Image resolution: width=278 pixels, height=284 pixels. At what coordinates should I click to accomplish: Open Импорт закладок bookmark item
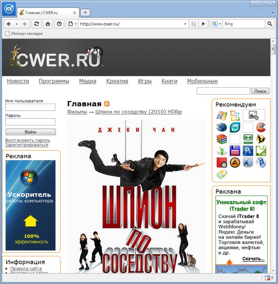pyautogui.click(x=24, y=34)
